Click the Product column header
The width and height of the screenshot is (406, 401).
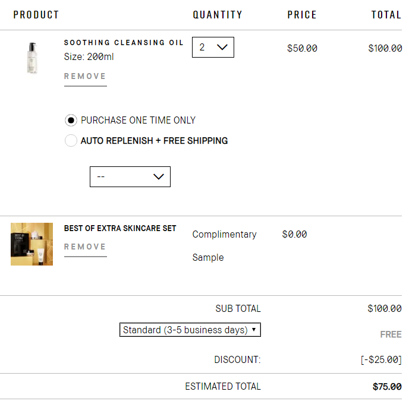(36, 15)
